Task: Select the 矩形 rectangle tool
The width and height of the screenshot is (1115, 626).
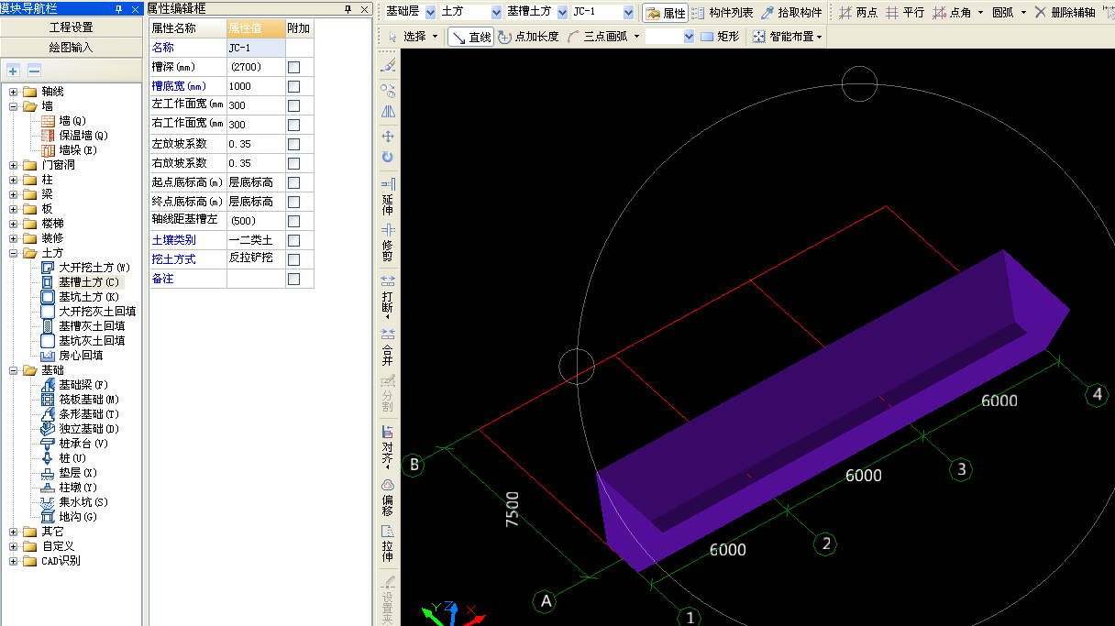Action: 720,37
